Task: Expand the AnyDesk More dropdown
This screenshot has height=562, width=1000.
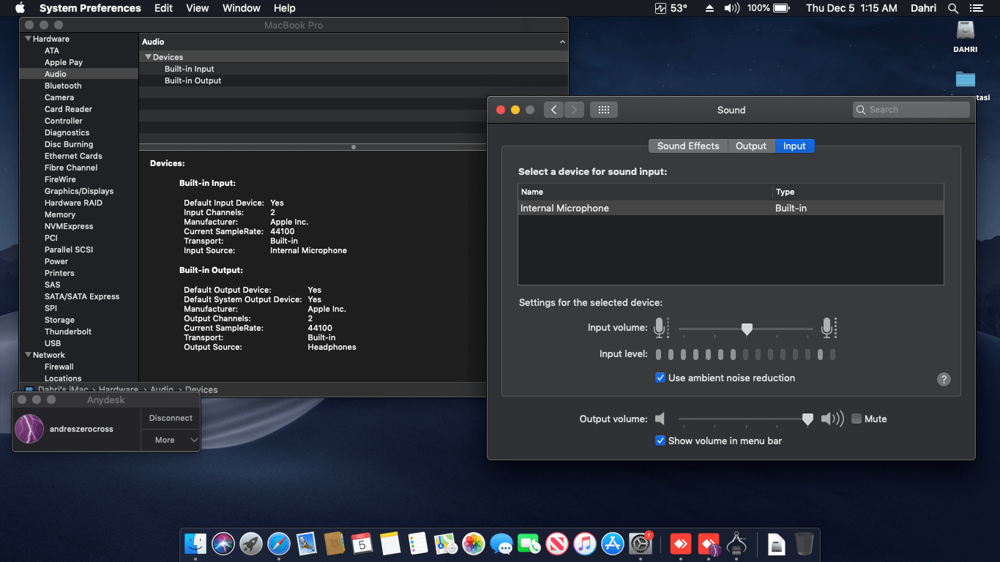Action: [171, 440]
